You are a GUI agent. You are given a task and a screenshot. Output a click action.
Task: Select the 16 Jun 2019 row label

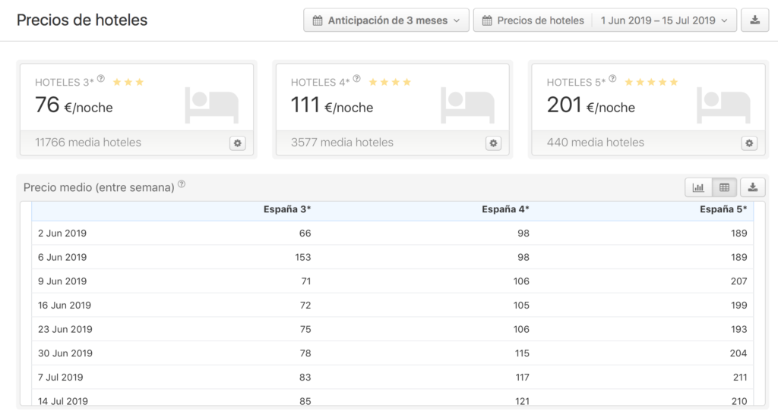tap(65, 306)
